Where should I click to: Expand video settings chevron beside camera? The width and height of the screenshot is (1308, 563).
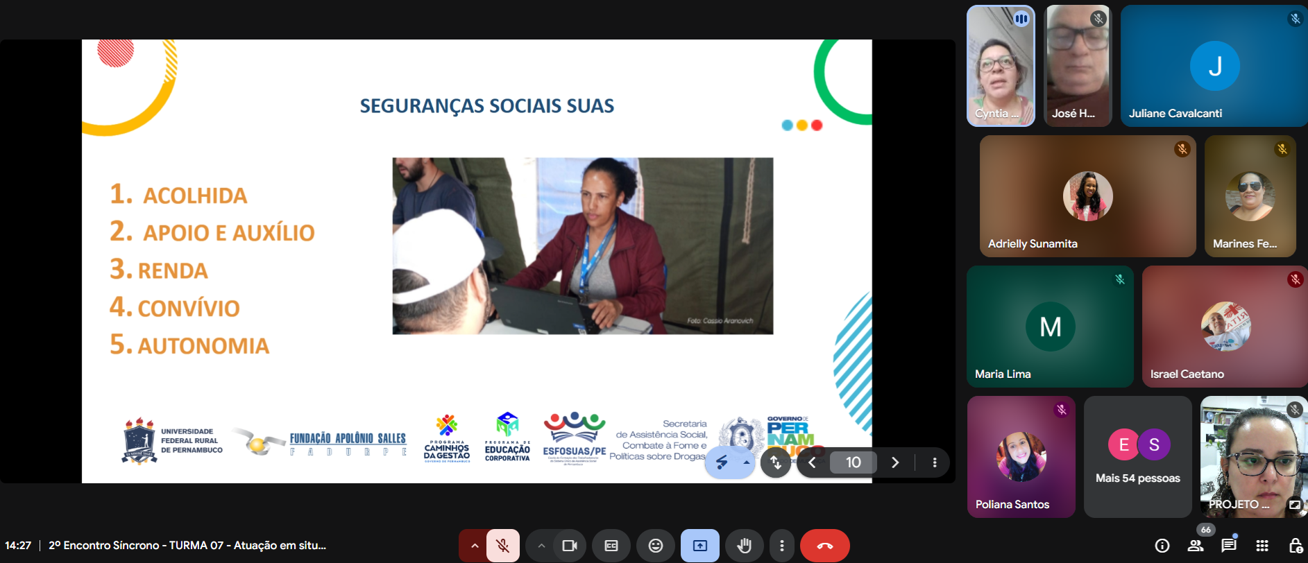click(x=541, y=546)
